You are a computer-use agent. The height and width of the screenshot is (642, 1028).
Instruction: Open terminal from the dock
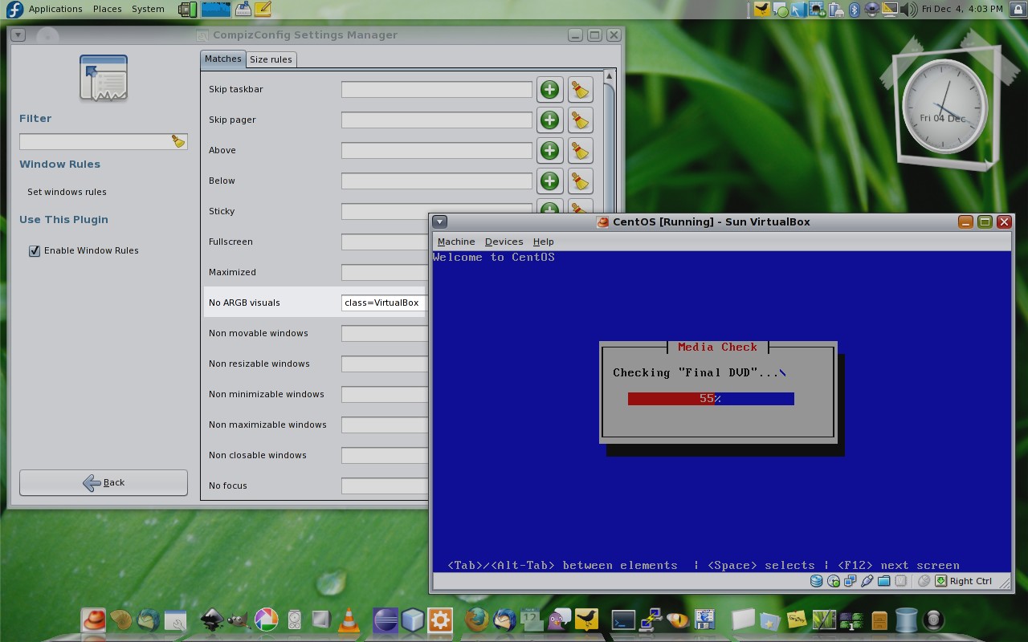pyautogui.click(x=623, y=620)
